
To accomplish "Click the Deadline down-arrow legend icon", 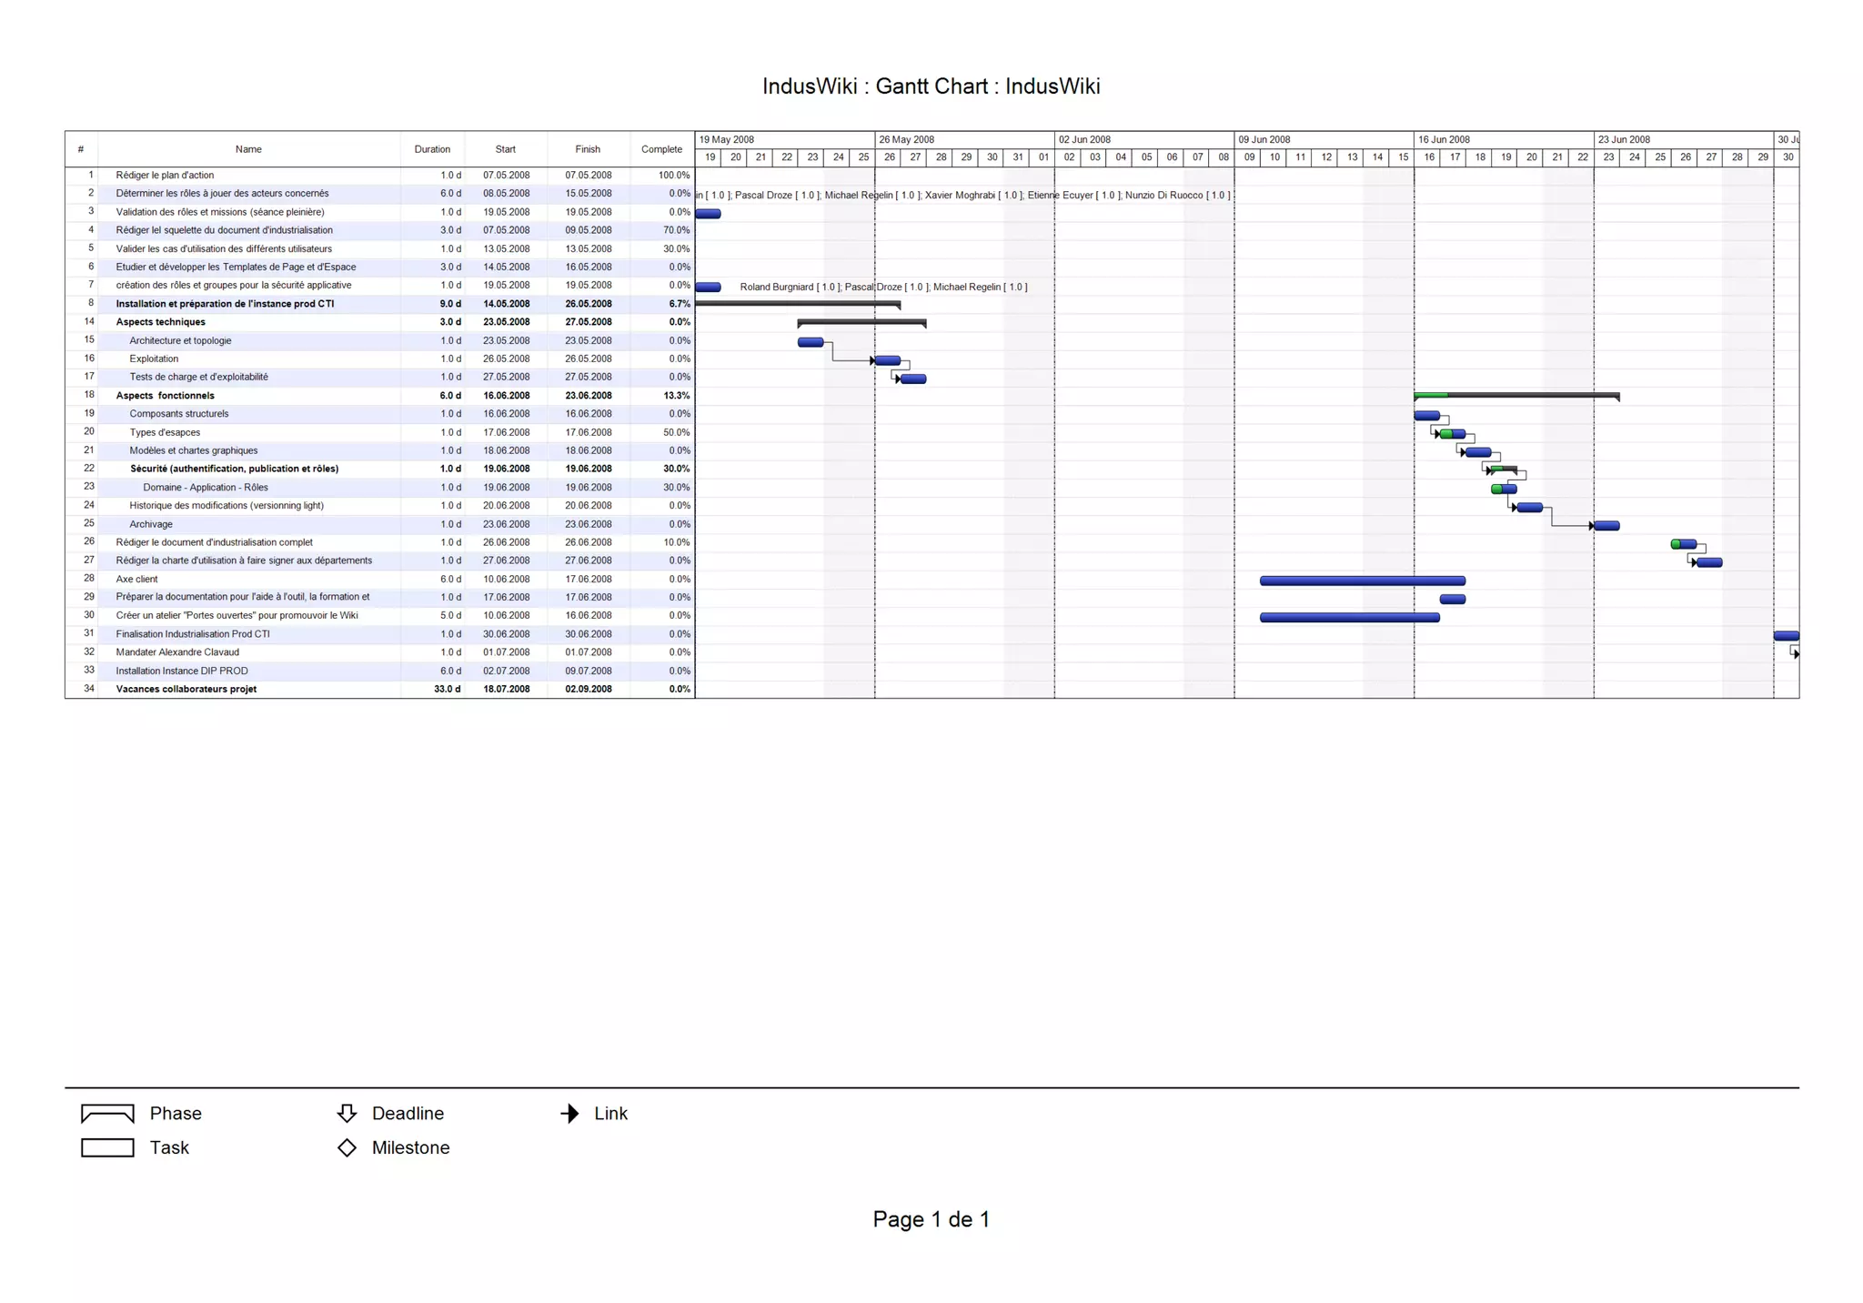I will (347, 1114).
